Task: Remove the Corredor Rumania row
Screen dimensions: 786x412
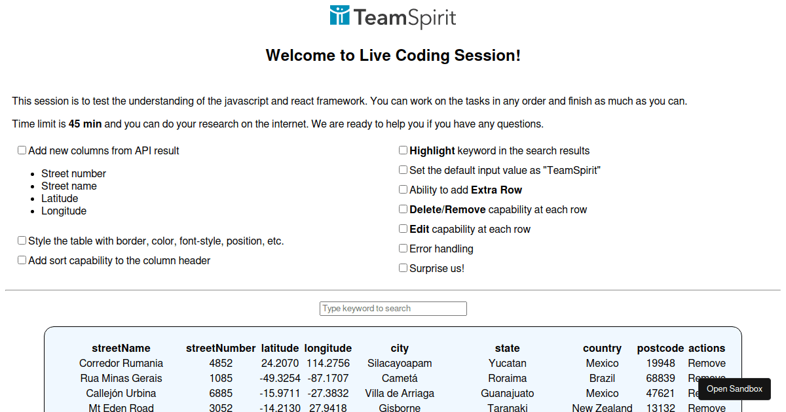Action: click(x=707, y=363)
